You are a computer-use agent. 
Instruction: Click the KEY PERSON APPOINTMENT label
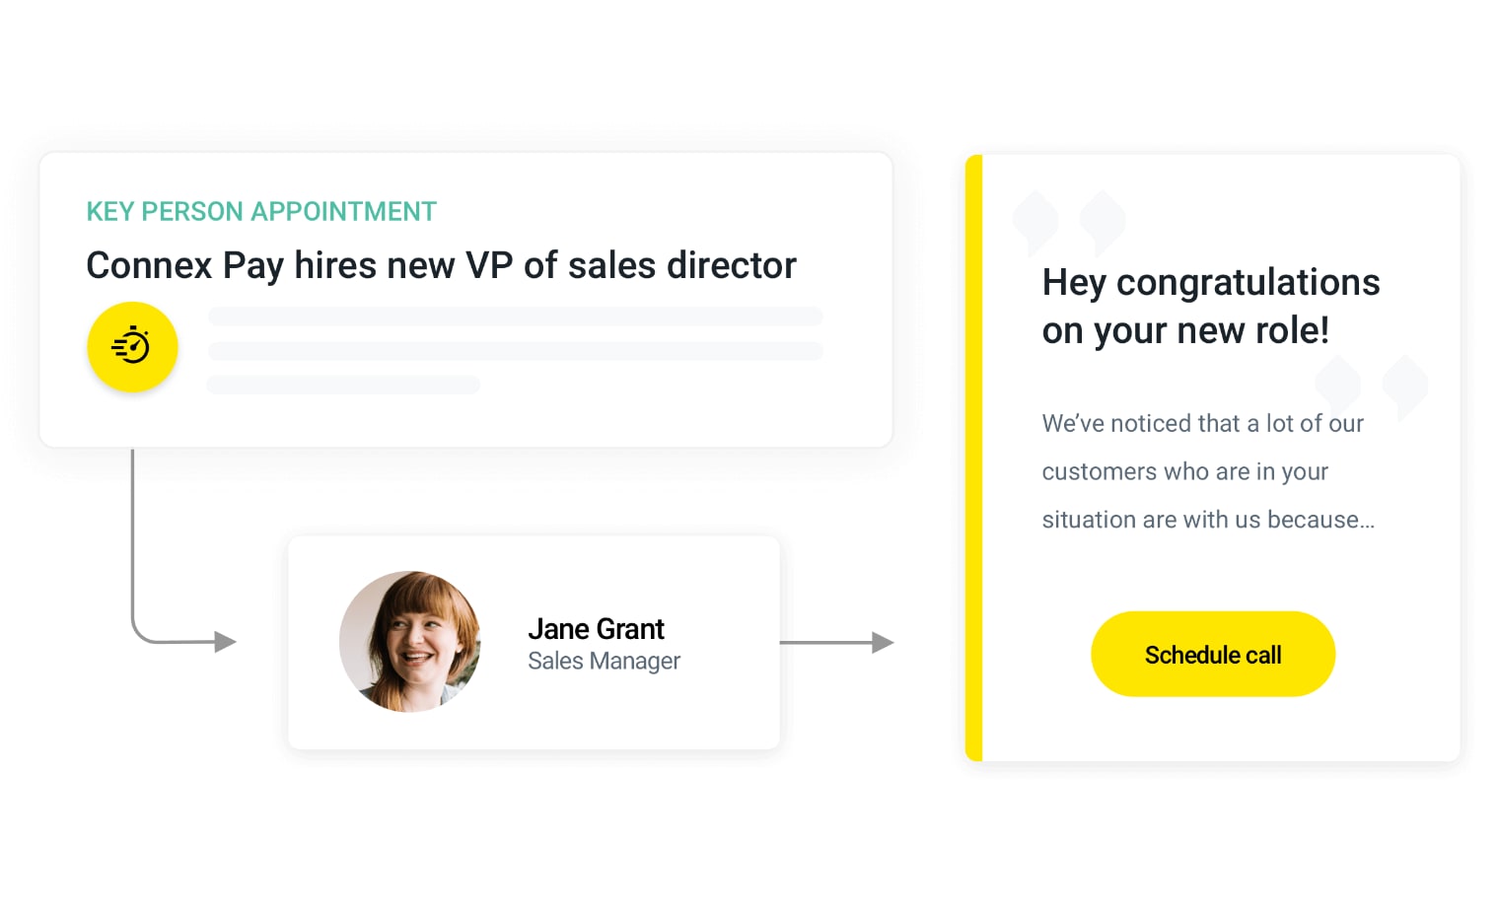(261, 211)
